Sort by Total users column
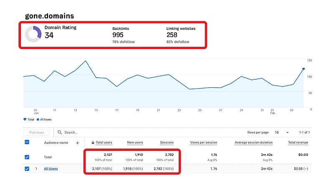 (104, 143)
